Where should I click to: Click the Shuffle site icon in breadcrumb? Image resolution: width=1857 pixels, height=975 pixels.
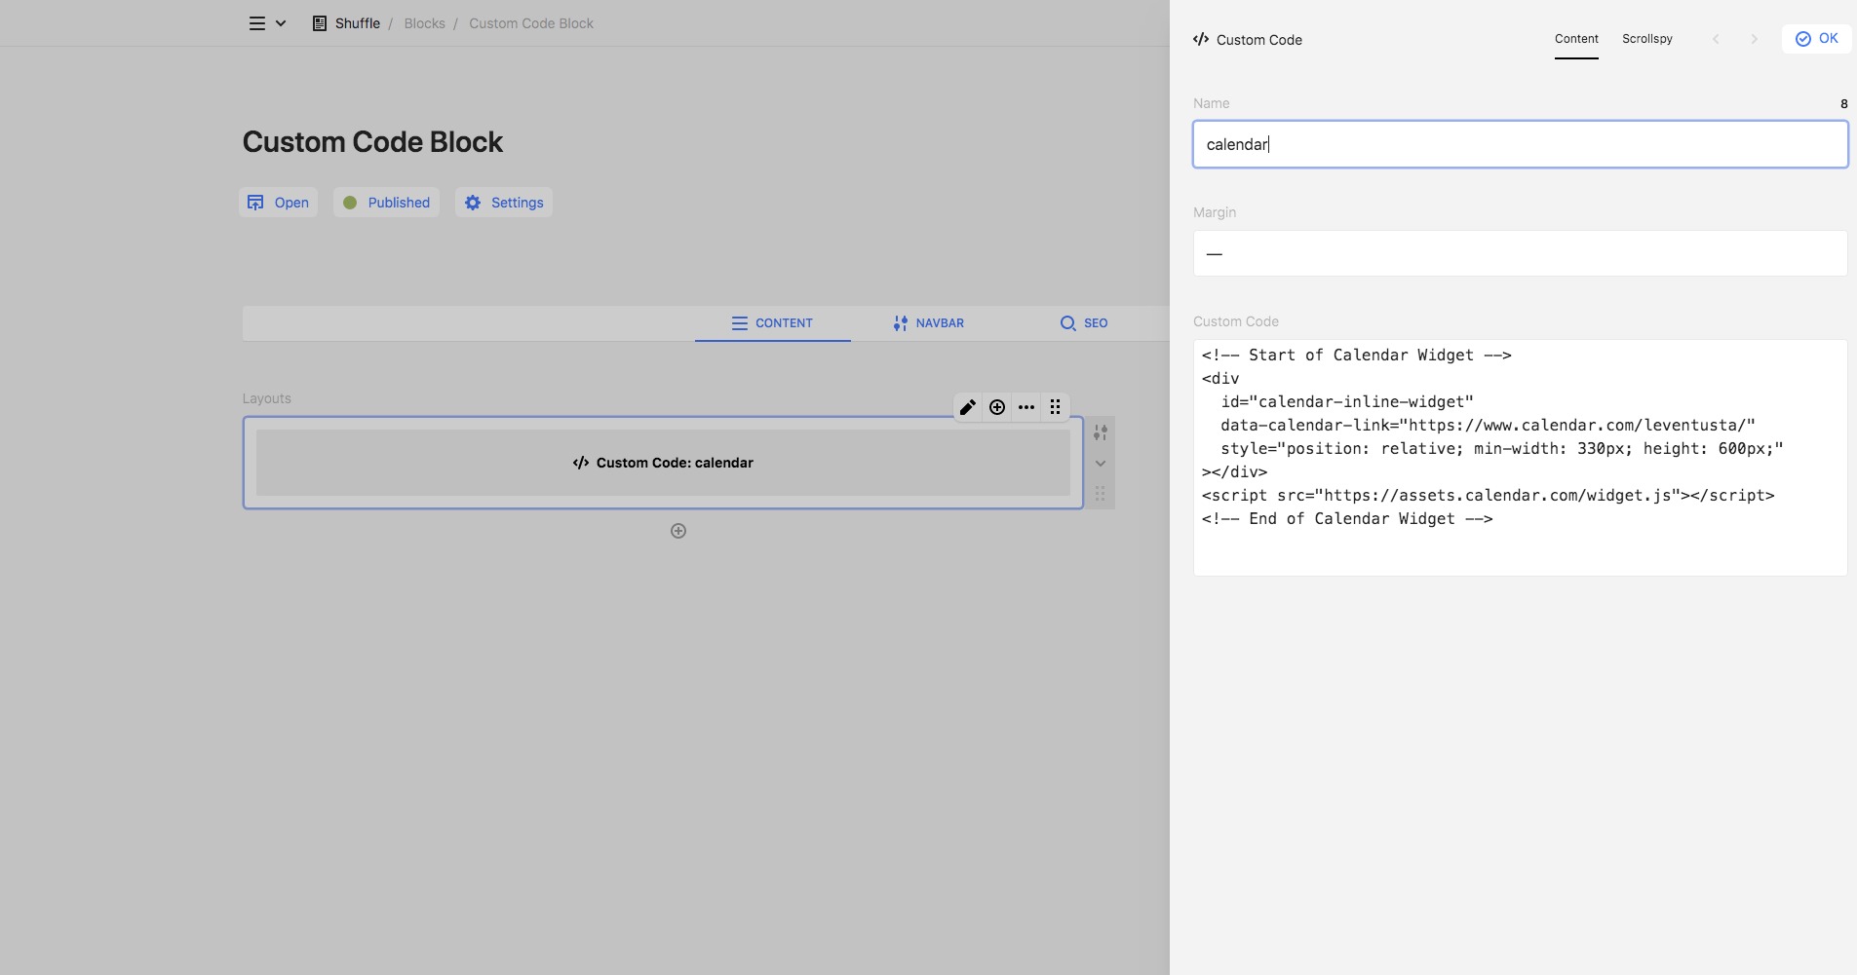(x=319, y=23)
